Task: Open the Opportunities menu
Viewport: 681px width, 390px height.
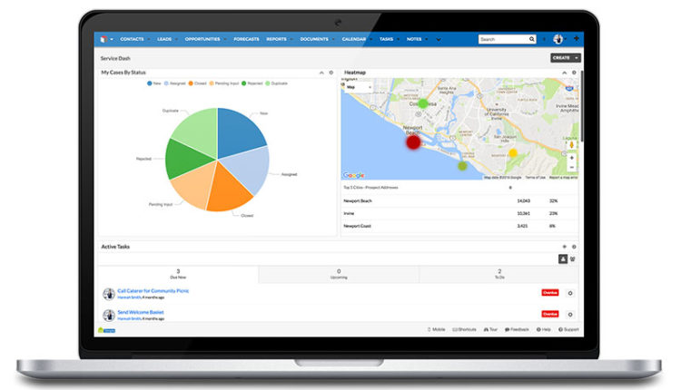Action: coord(202,40)
